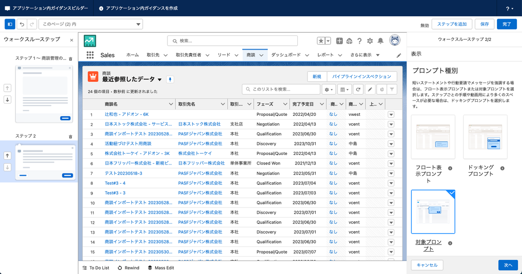Open the さらに表示 menu
The image size is (522, 274).
pyautogui.click(x=365, y=55)
